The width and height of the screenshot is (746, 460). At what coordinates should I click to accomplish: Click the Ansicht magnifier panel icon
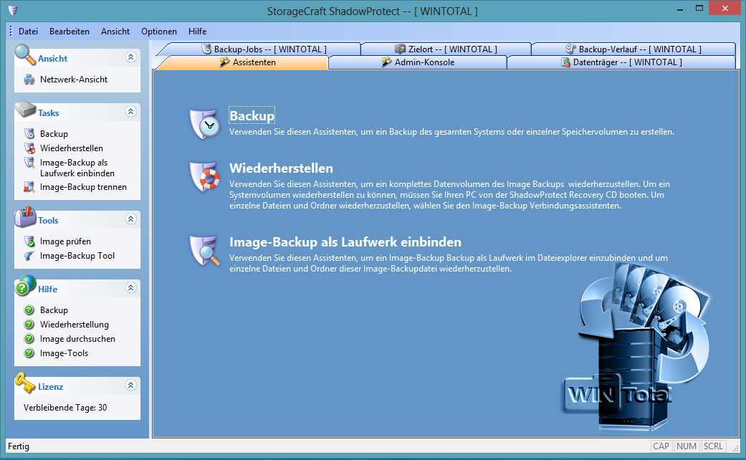[25, 54]
